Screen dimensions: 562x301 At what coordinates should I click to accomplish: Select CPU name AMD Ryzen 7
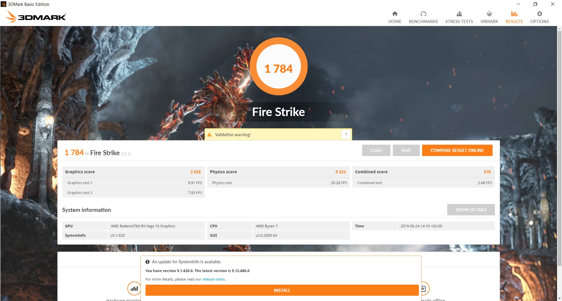(267, 226)
